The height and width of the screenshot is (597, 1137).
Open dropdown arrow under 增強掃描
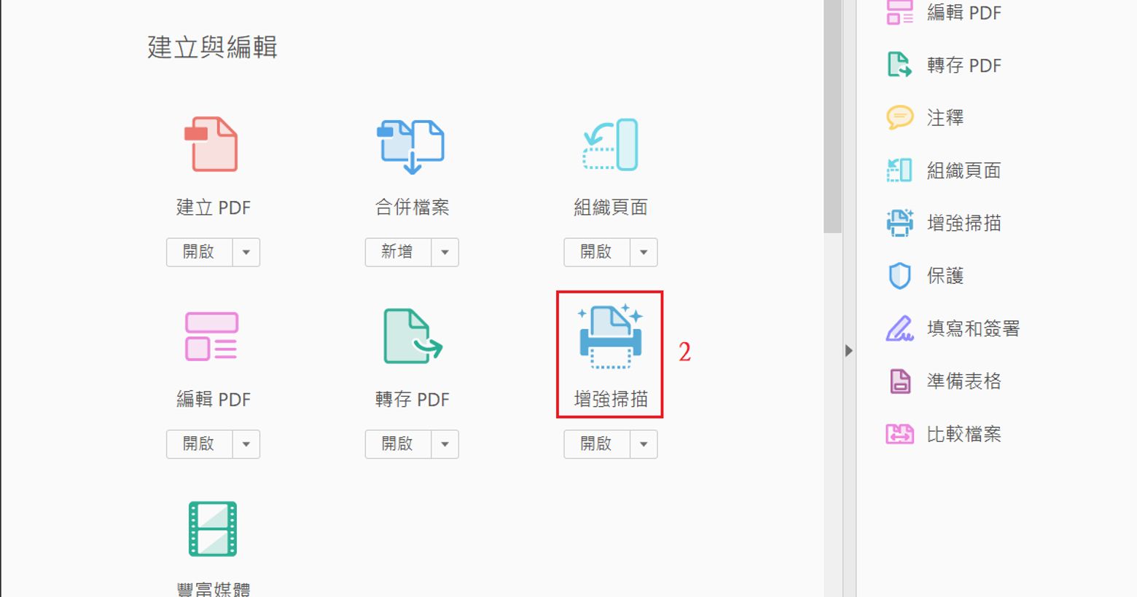(x=644, y=444)
